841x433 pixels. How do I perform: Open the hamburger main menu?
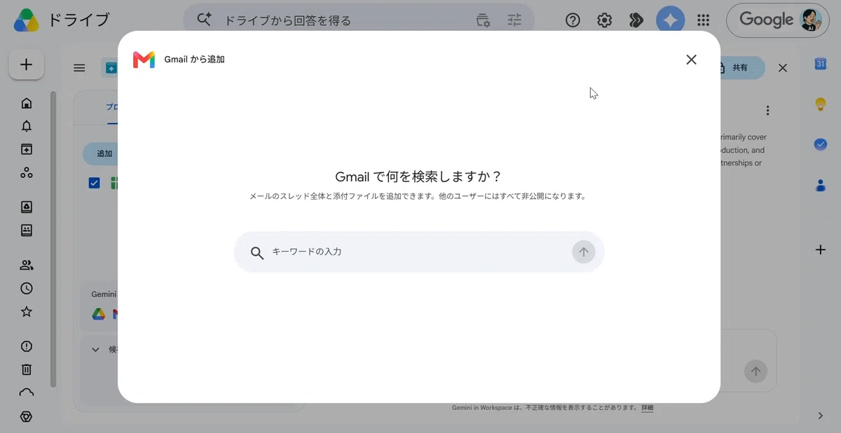79,68
